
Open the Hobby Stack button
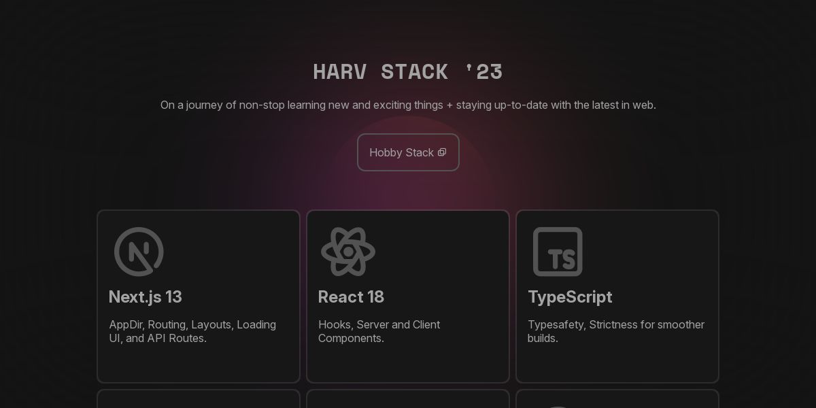[x=408, y=152]
